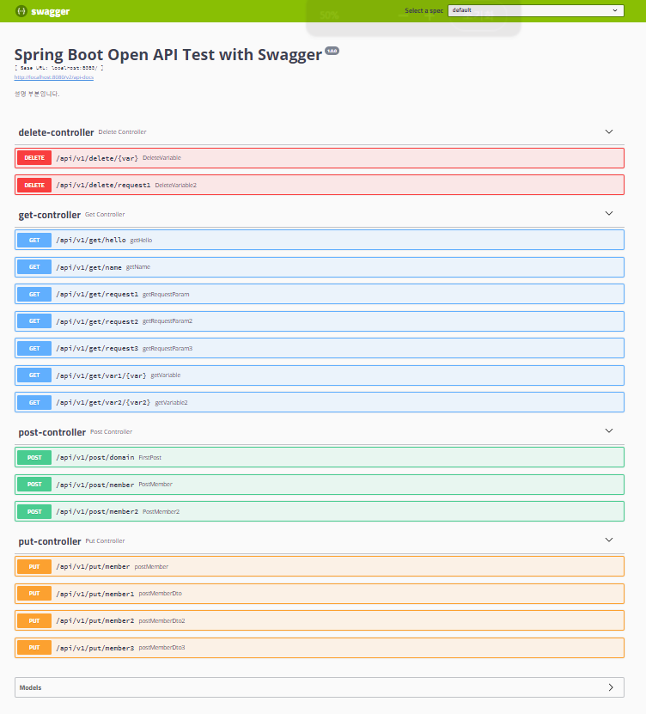Viewport: 646px width, 714px height.
Task: Expand the /api/v1/put/member2 path text
Action: (95, 620)
